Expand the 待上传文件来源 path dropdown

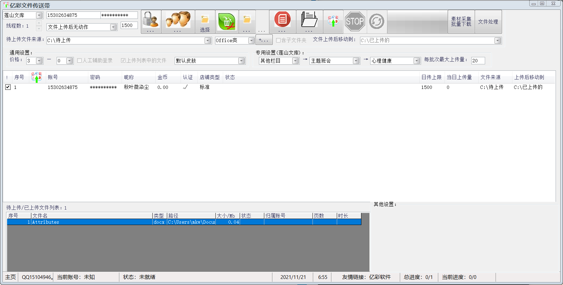coord(208,40)
